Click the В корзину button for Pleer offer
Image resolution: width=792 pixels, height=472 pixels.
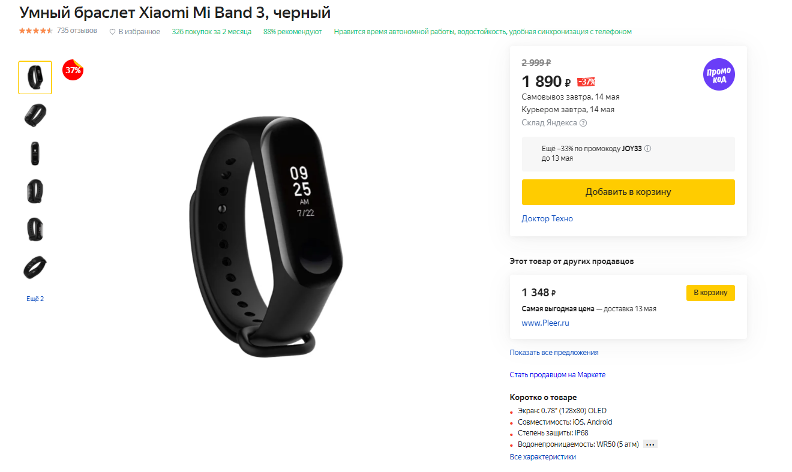click(x=710, y=293)
